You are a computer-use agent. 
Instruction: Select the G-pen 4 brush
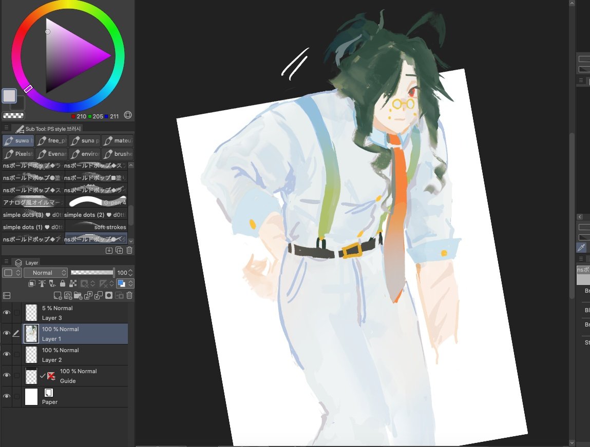(x=96, y=202)
